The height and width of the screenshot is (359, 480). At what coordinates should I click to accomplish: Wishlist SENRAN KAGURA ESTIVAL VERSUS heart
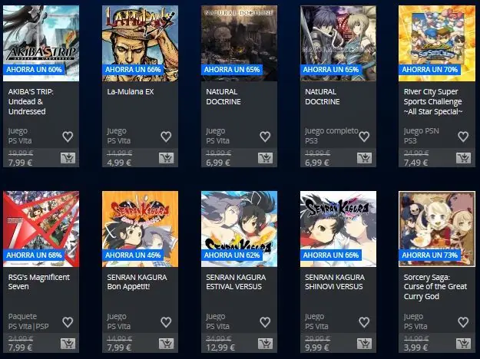265,322
